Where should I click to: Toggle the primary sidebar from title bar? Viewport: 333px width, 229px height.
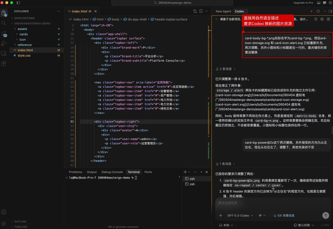[18, 3]
